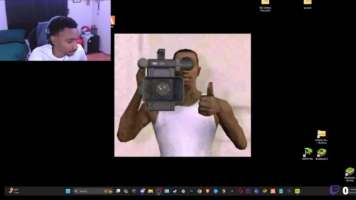Launch Photoshop from the taskbar
The height and width of the screenshot is (200, 356).
click(x=191, y=191)
